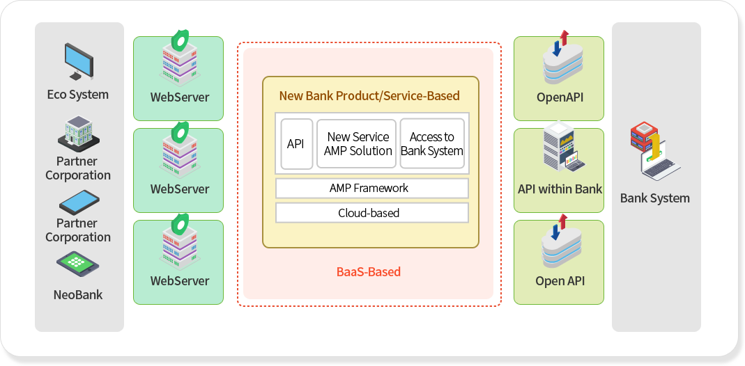
Task: Click the AMP Framework bar
Action: (x=372, y=188)
